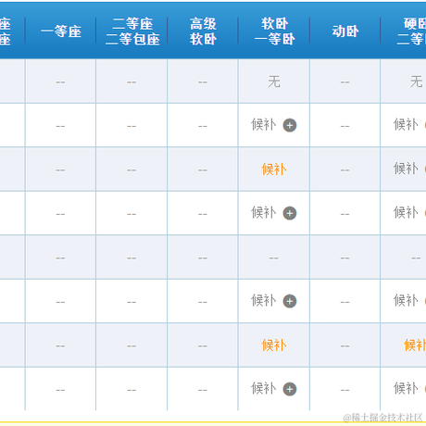Click 候补 in sixth row 硬卧 column
Image resolution: width=426 pixels, height=426 pixels.
[406, 301]
